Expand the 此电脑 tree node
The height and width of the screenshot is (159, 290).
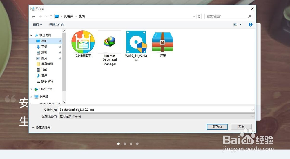(31, 97)
